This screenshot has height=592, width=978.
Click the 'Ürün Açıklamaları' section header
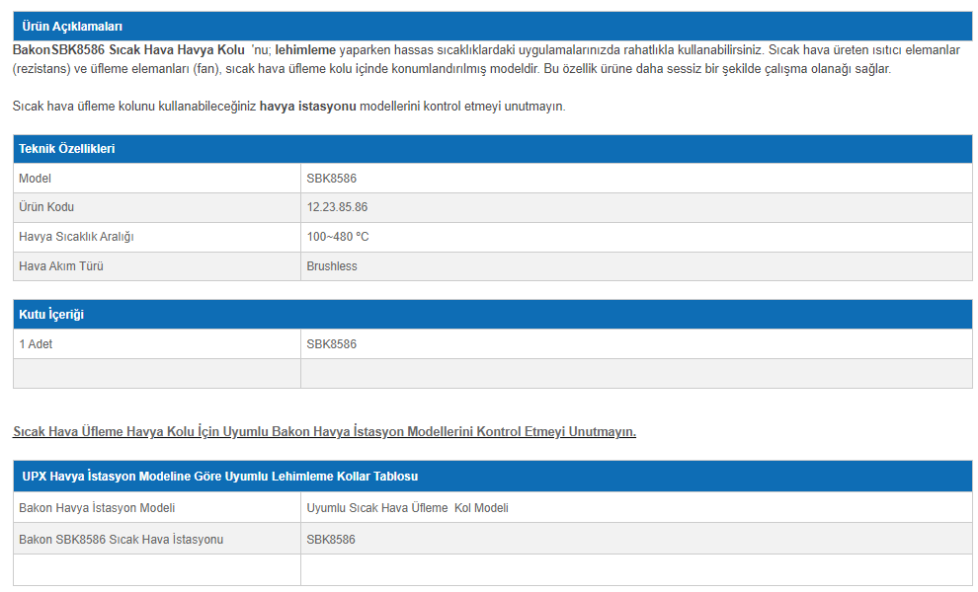[493, 27]
